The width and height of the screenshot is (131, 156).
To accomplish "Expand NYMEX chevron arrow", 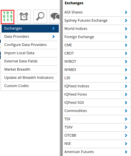I will tap(126, 70).
